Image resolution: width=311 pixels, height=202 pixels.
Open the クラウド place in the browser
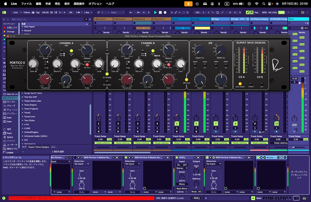tap(10, 141)
